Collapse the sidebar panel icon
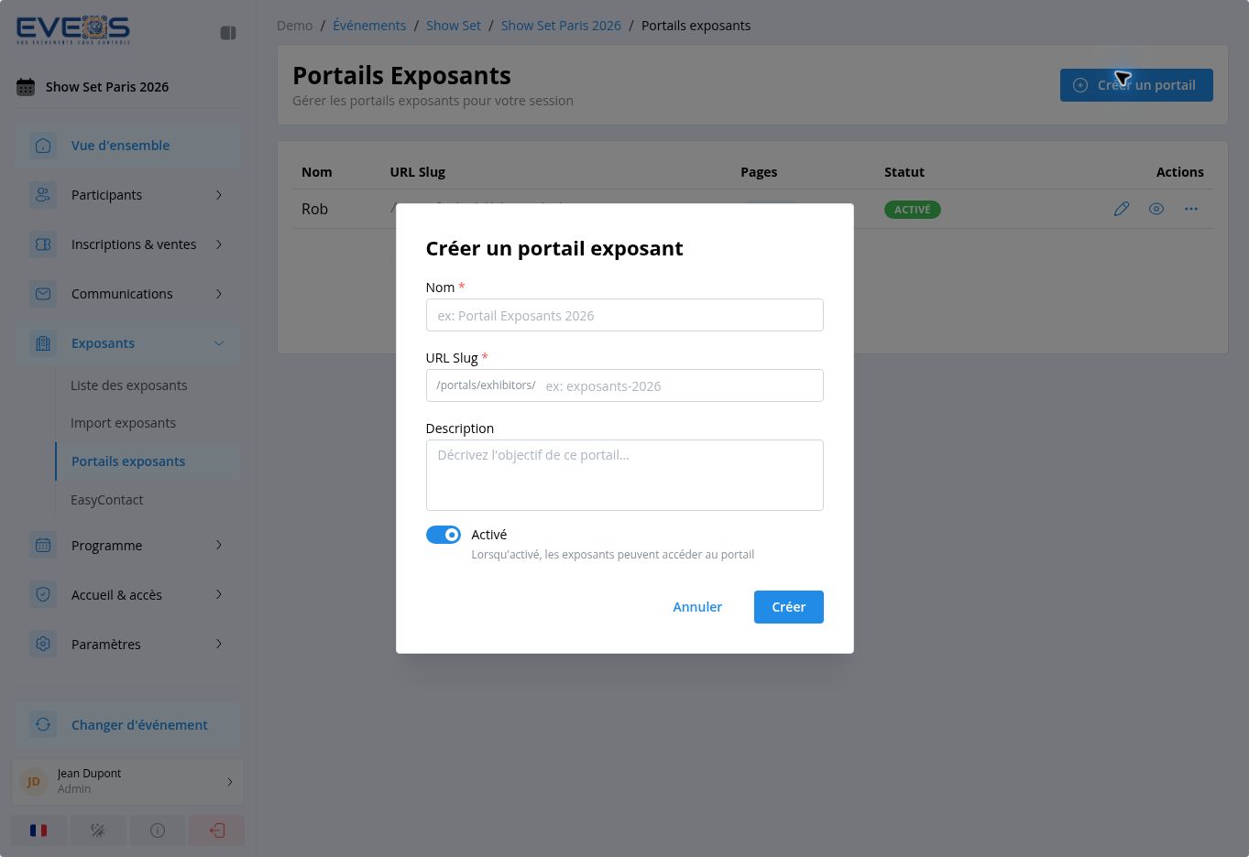 coord(228,33)
